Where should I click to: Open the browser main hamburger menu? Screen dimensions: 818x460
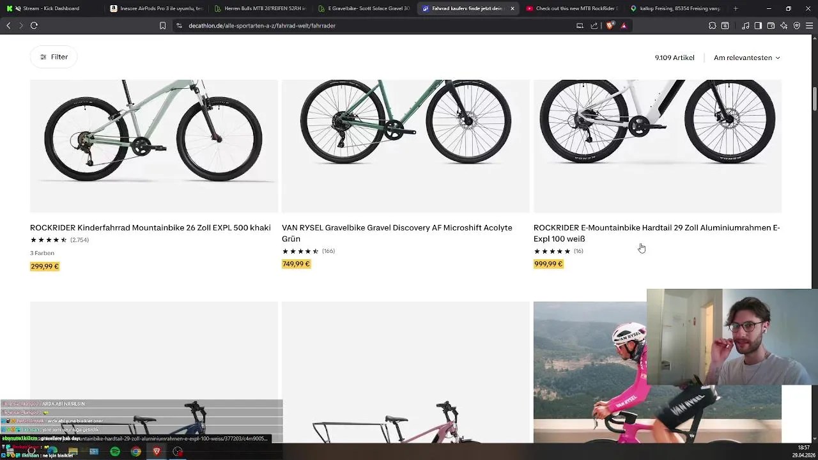pyautogui.click(x=809, y=26)
